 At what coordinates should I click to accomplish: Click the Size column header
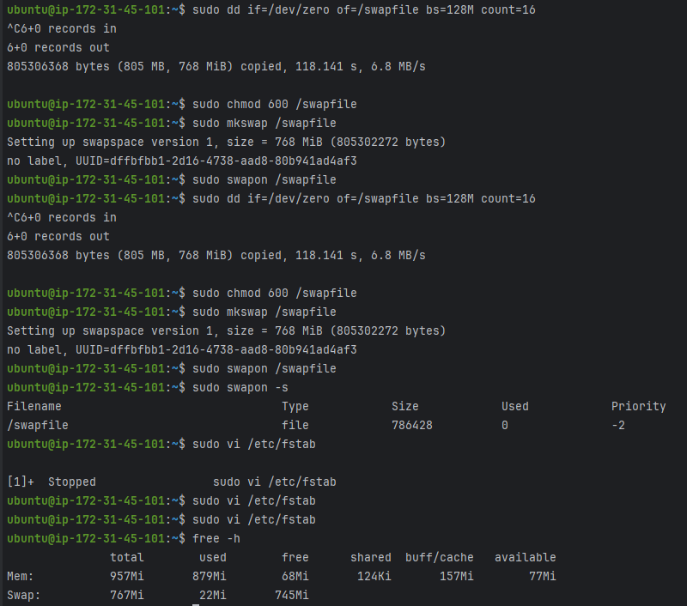tap(404, 406)
